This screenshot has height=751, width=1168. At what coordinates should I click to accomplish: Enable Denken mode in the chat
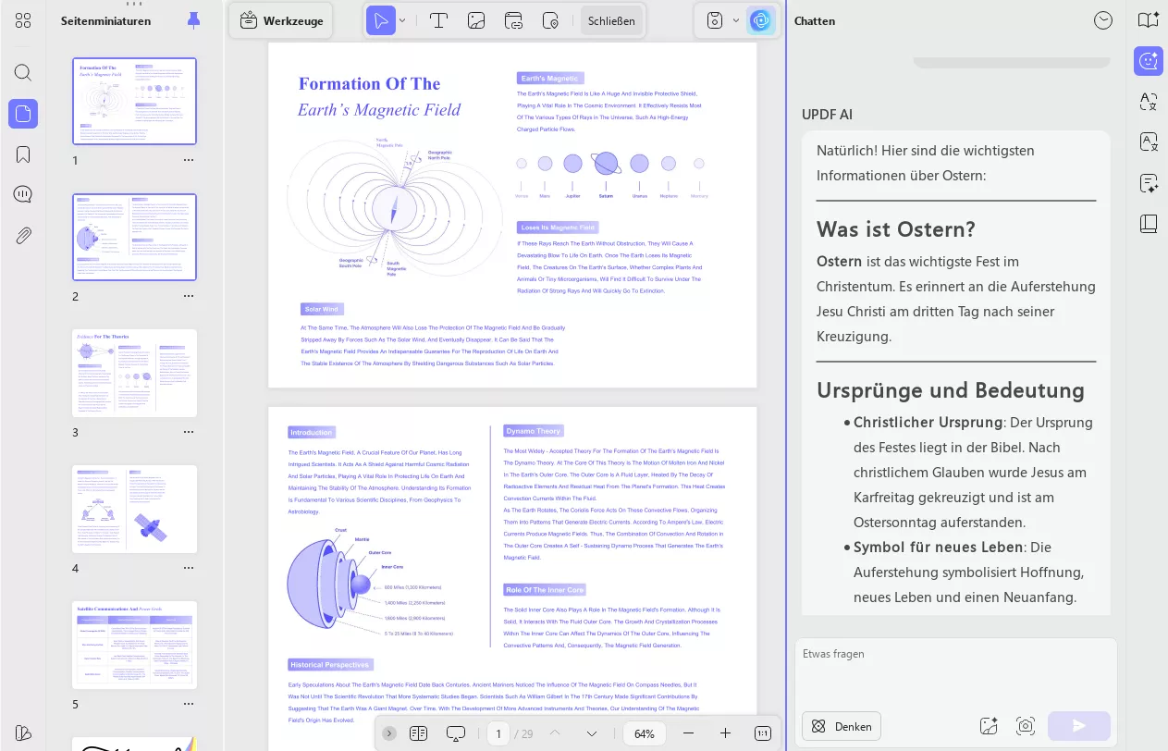point(841,726)
